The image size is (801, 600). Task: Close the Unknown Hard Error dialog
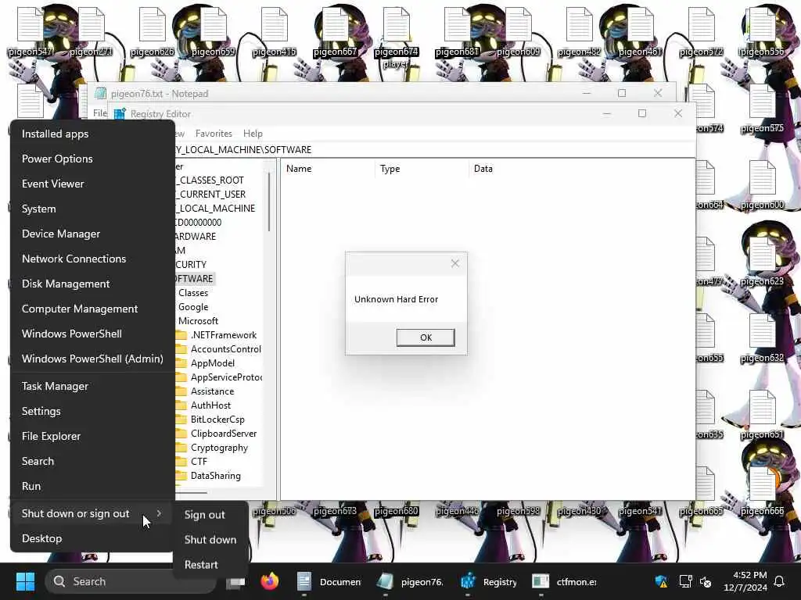455,263
